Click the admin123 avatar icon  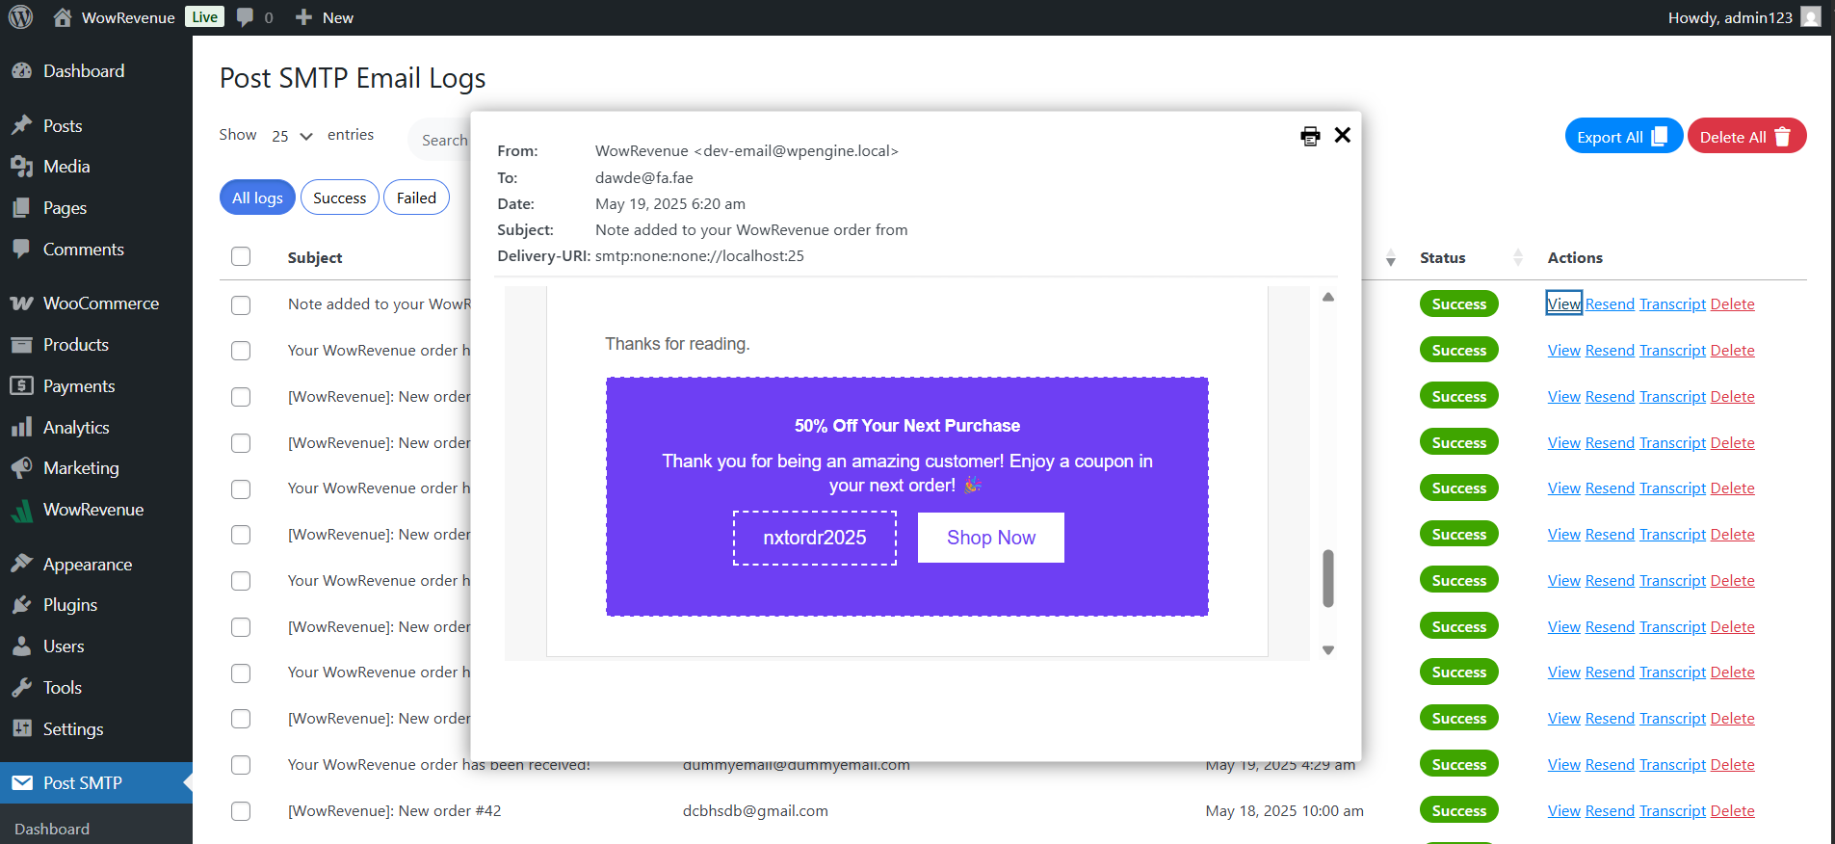pos(1811,17)
